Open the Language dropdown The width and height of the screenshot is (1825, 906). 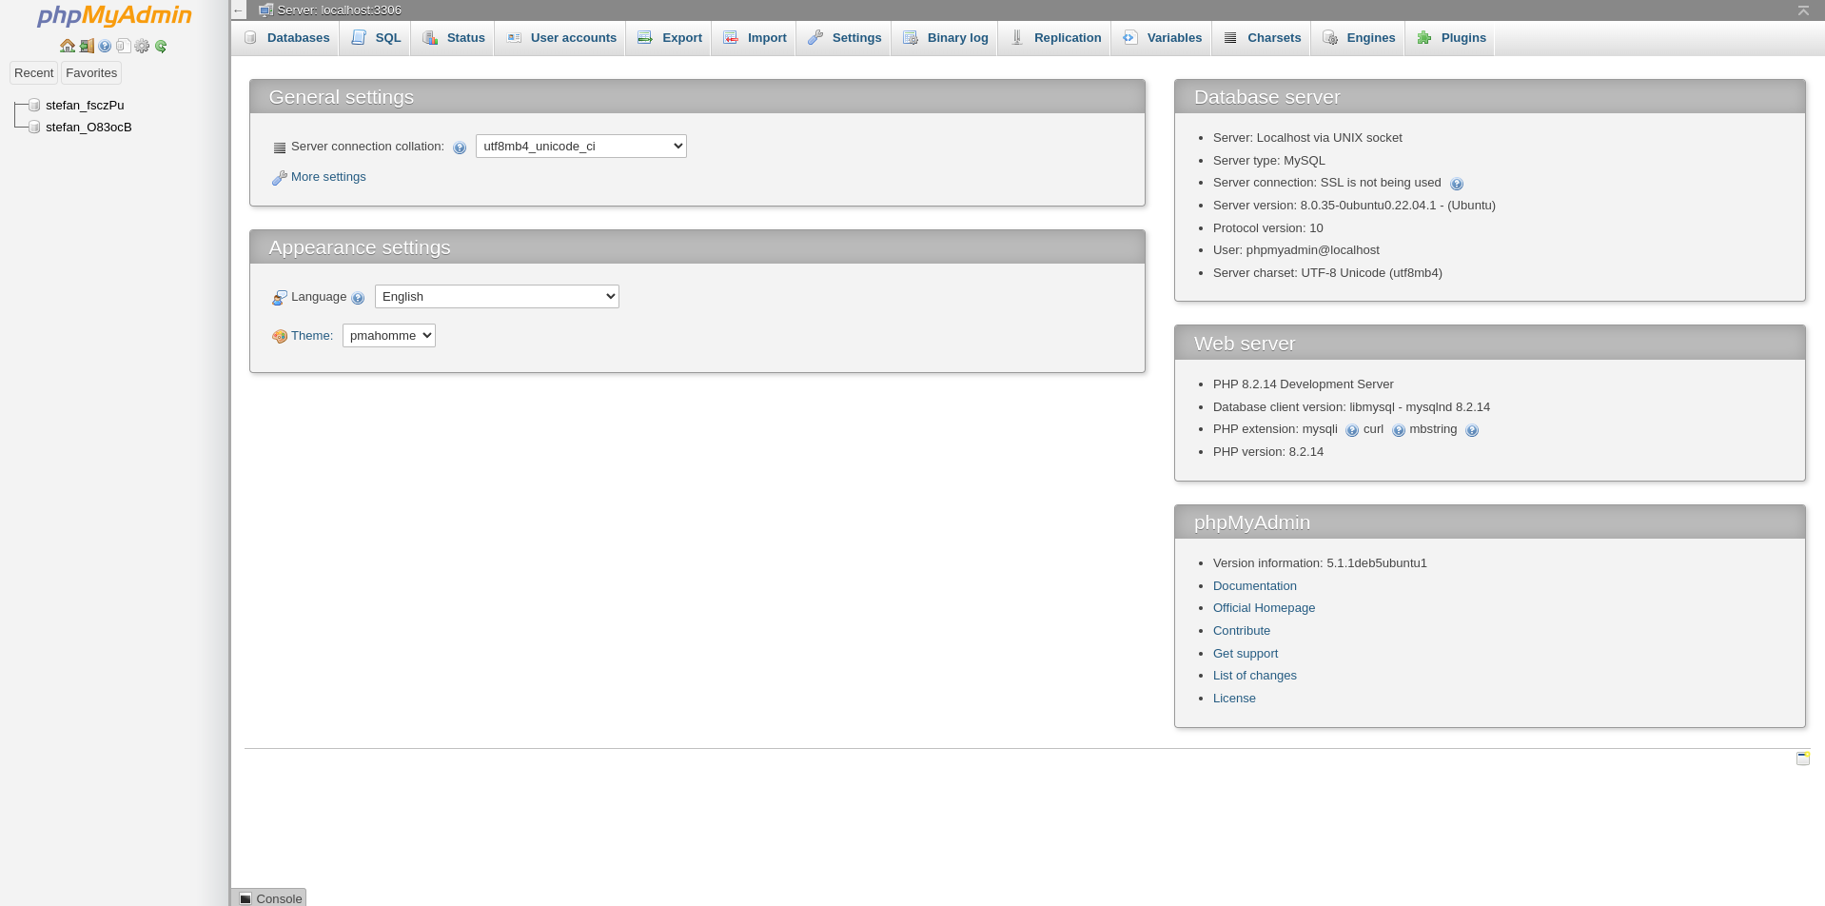(496, 296)
